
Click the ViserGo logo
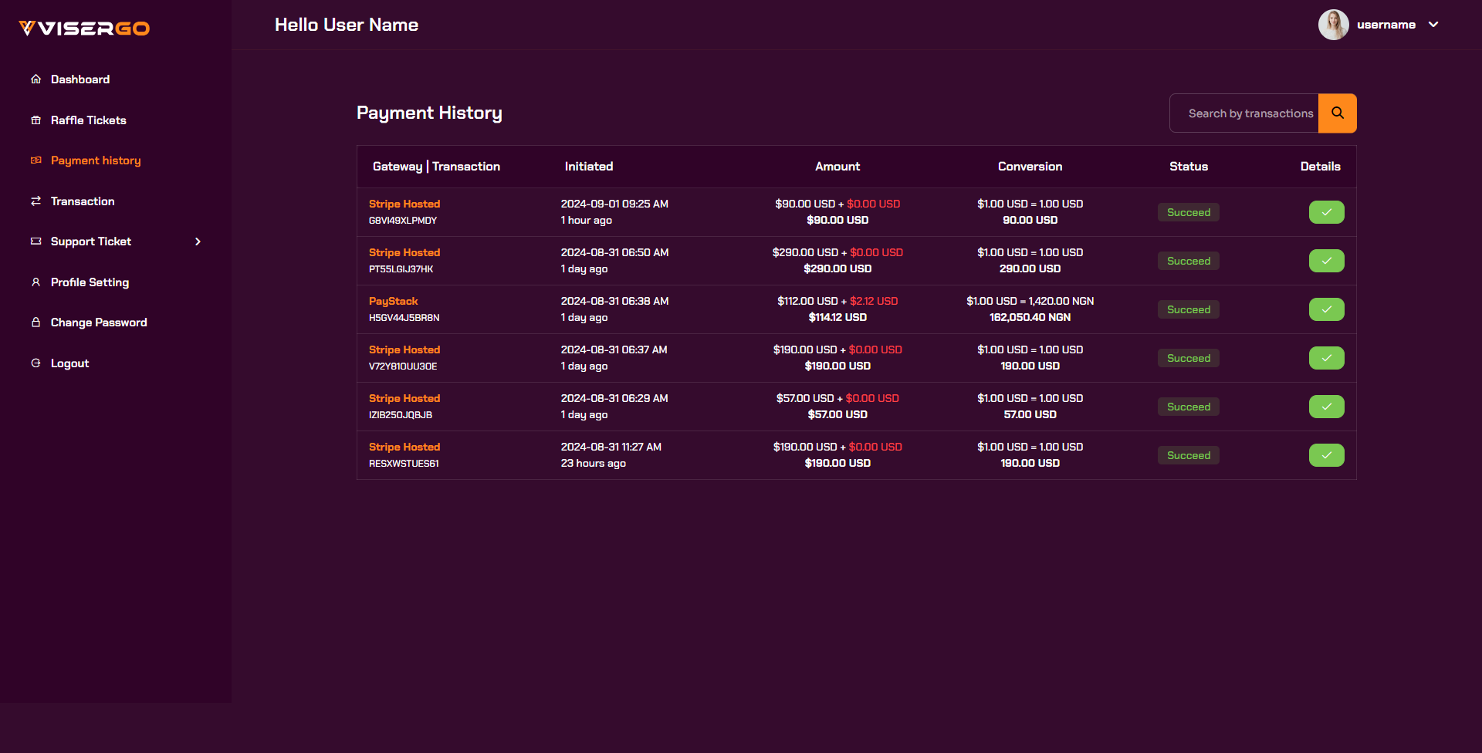click(x=84, y=29)
